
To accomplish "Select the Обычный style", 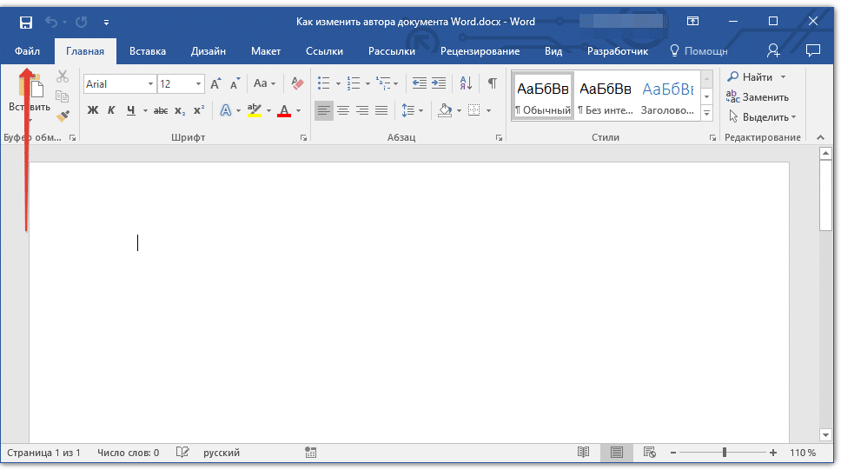I will (x=543, y=96).
